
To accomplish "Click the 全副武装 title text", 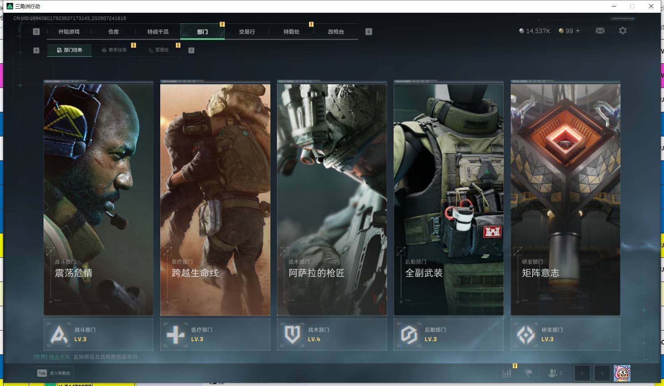I will [424, 273].
